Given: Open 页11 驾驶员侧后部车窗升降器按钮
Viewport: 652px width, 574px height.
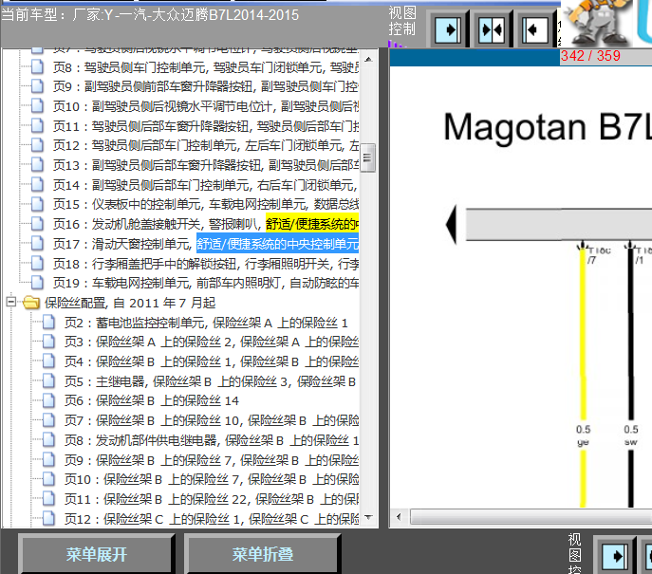Looking at the screenshot, I should 206,126.
